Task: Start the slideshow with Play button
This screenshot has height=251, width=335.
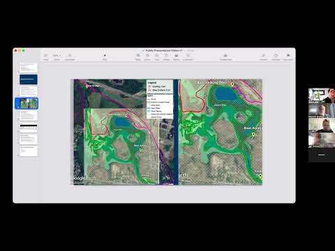Action: click(105, 56)
